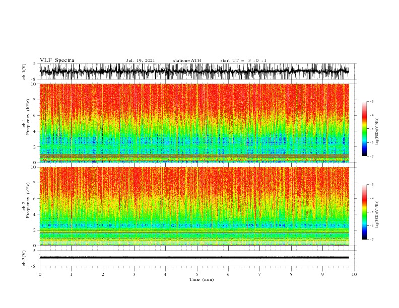Click the "8" kHz tick on the ch.1 spectrogram axis
The width and height of the screenshot is (399, 308).
[35, 100]
